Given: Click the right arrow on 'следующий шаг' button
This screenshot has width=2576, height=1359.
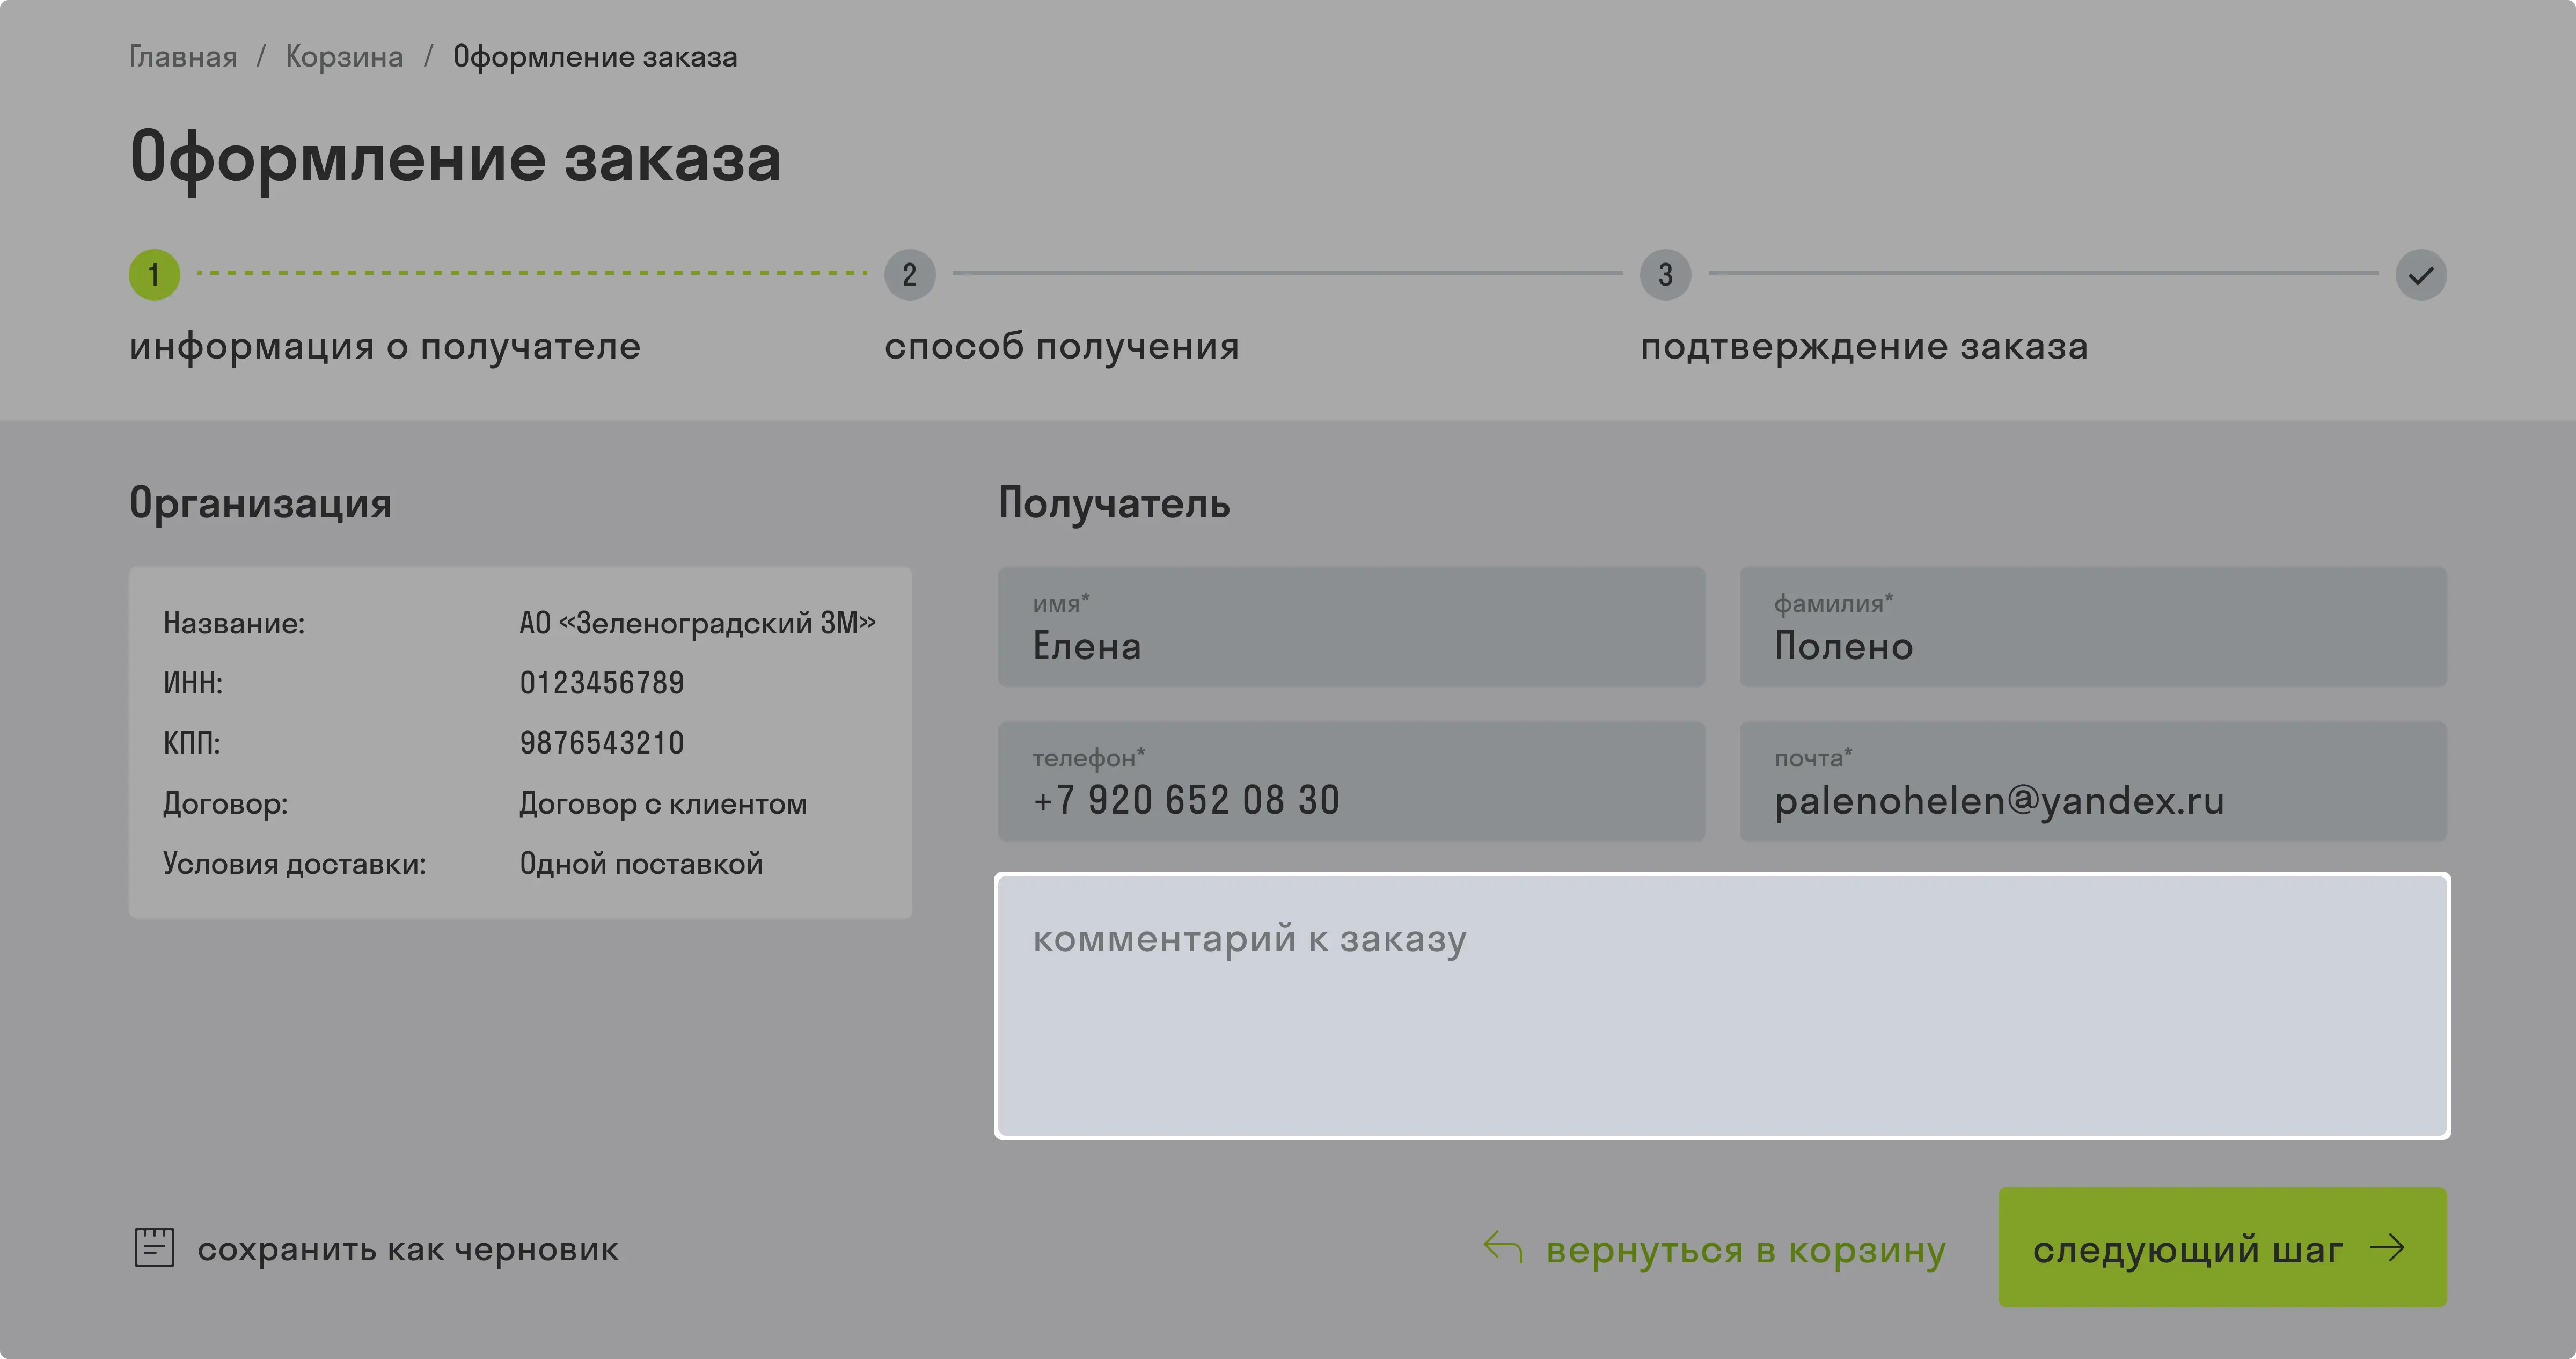Looking at the screenshot, I should coord(2388,1247).
